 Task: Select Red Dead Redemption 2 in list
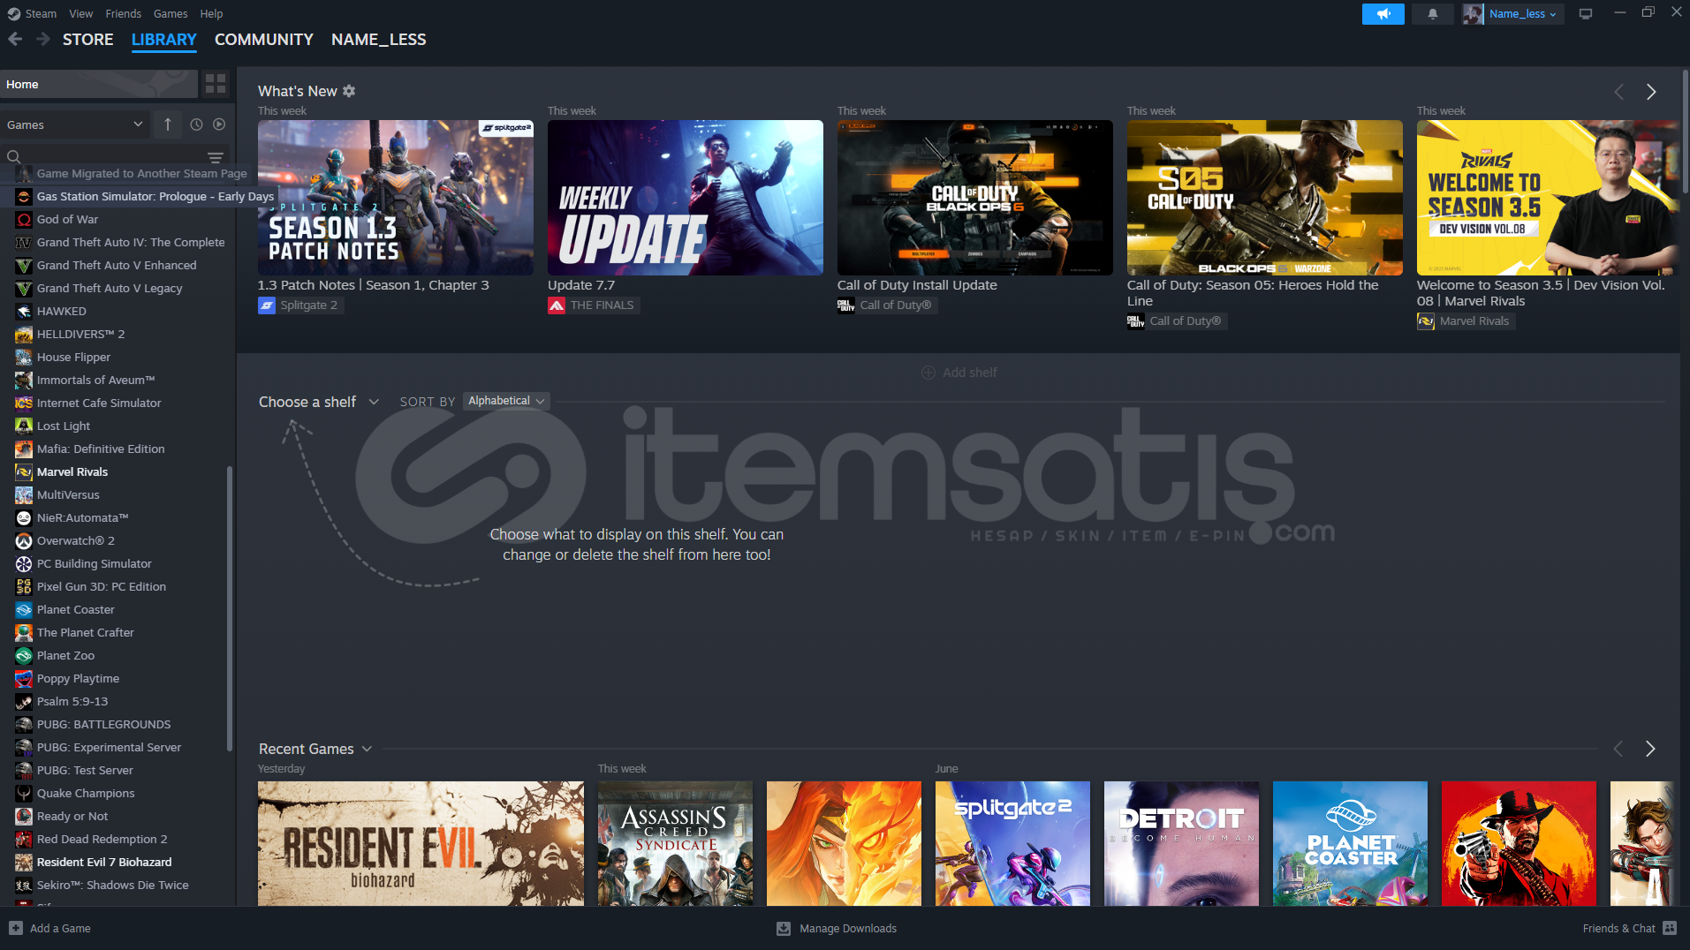tap(102, 839)
